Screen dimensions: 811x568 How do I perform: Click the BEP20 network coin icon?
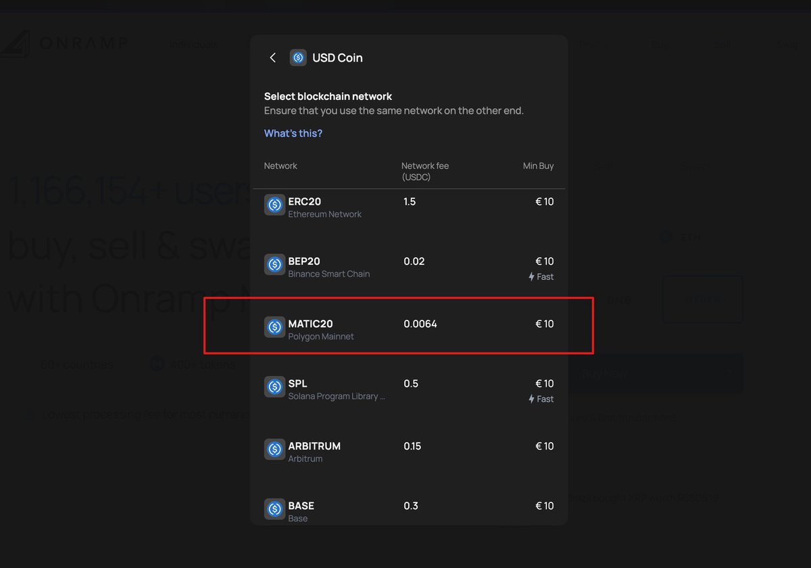(x=274, y=264)
